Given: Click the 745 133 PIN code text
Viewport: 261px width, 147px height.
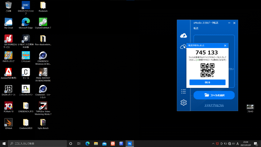Looking at the screenshot, I should pyautogui.click(x=207, y=53).
